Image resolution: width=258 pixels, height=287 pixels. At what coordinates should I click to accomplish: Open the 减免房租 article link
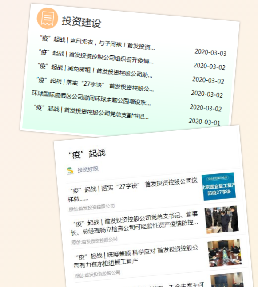click(95, 71)
